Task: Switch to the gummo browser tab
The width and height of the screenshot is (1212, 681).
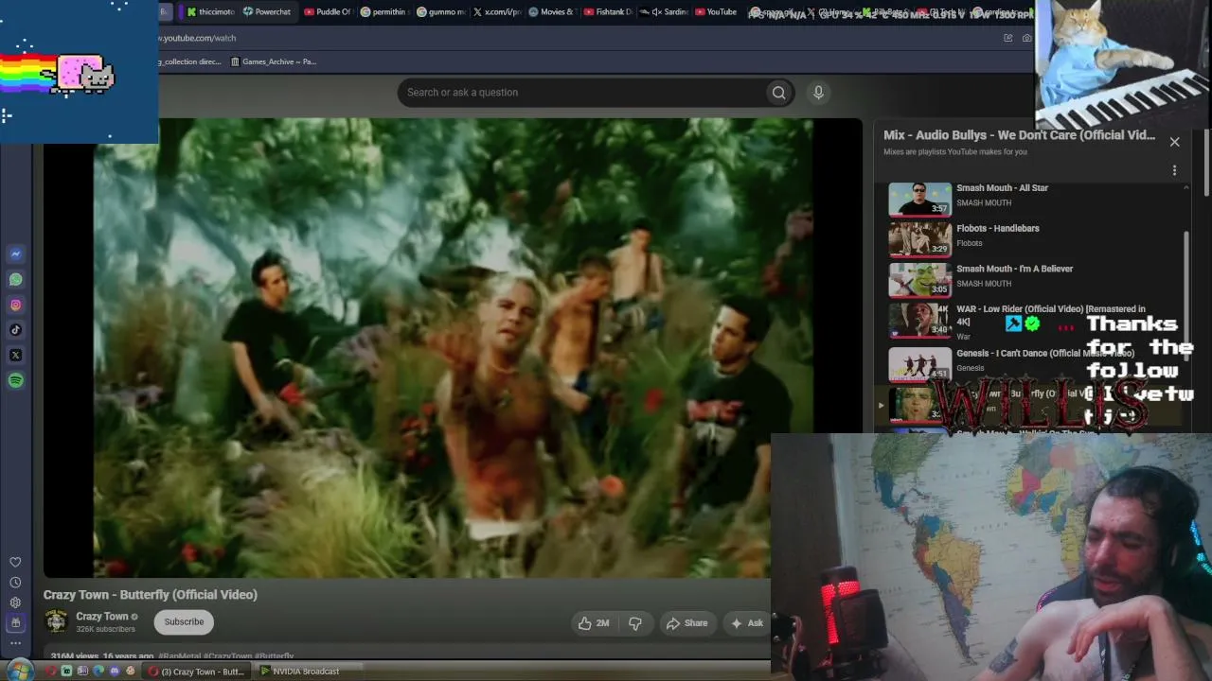Action: (441, 11)
